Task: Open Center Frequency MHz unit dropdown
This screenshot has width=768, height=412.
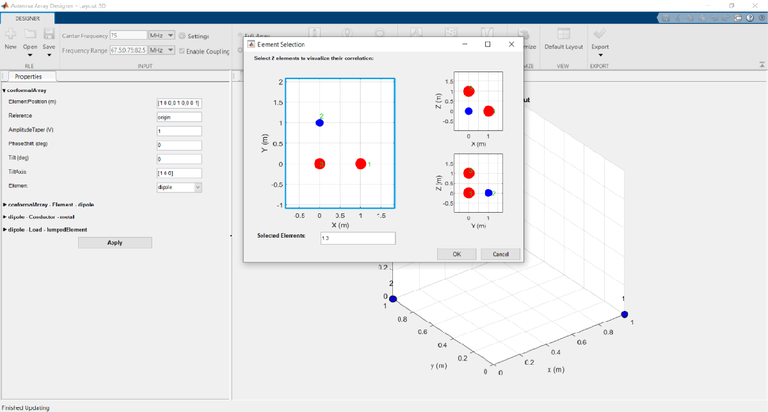Action: click(161, 36)
